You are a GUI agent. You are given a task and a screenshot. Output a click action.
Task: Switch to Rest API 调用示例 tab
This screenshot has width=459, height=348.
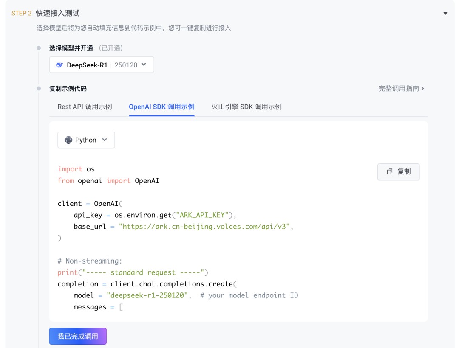85,107
